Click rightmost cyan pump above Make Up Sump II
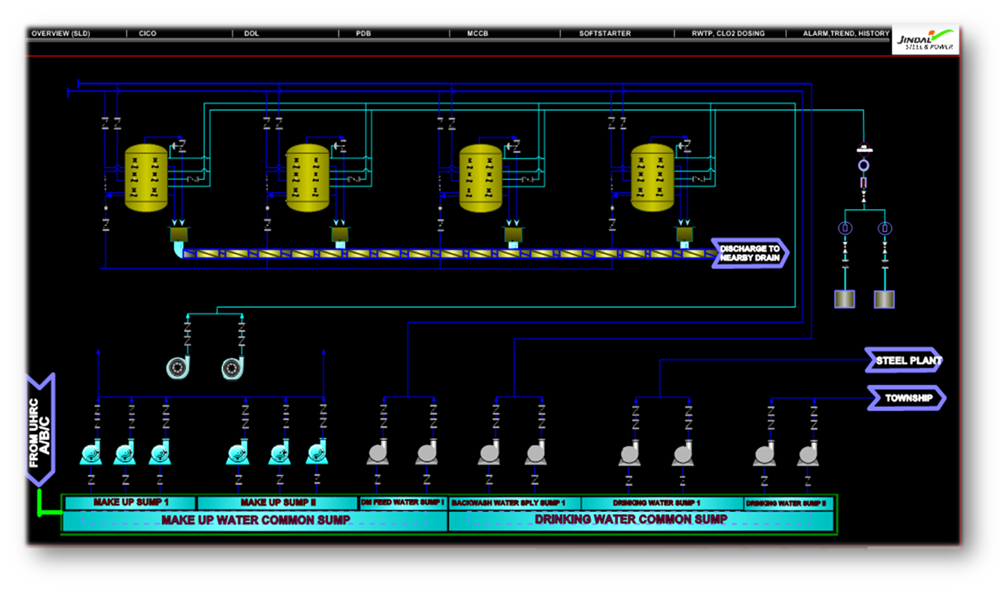The height and width of the screenshot is (595, 1008). click(x=316, y=453)
